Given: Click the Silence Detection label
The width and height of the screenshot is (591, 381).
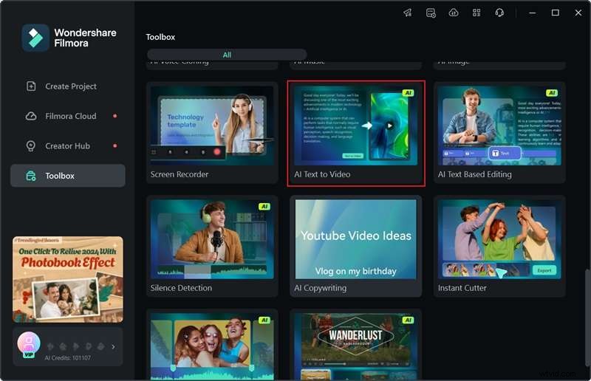Looking at the screenshot, I should 181,288.
